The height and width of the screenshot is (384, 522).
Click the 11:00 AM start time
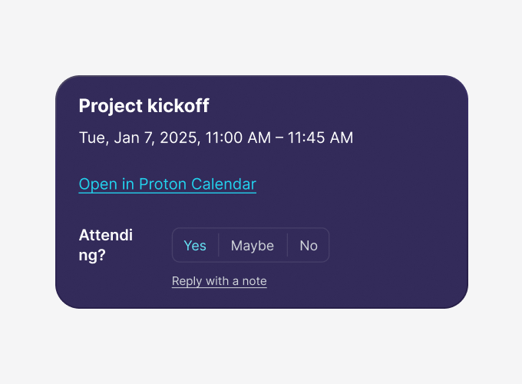[238, 138]
